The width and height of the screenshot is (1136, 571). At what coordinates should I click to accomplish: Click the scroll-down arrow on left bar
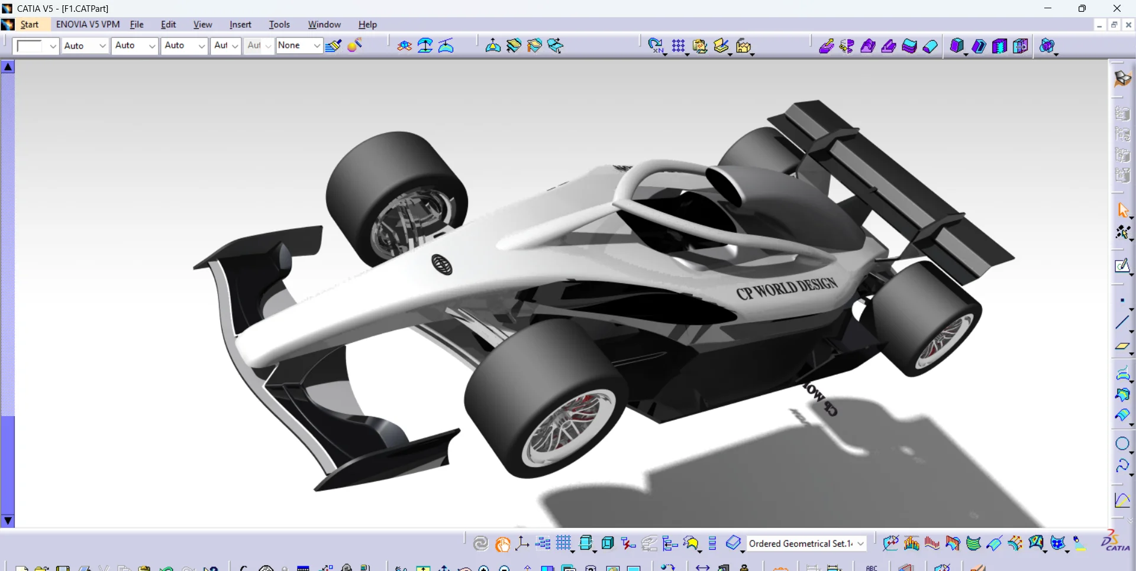pyautogui.click(x=8, y=521)
